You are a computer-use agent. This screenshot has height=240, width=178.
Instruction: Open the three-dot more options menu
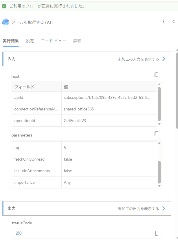164,21
